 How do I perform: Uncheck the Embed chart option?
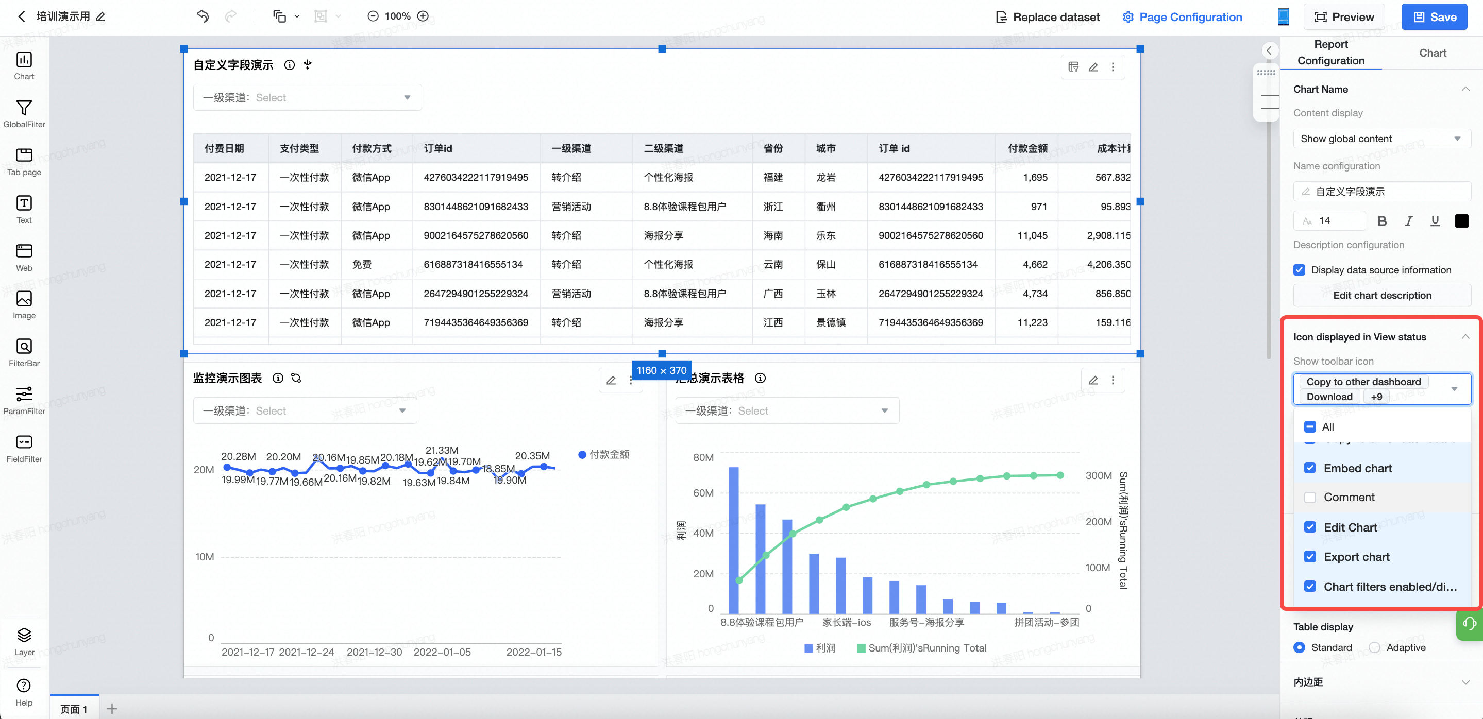1310,468
